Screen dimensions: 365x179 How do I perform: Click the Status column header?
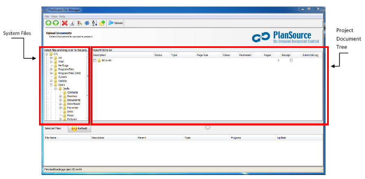coord(161,55)
